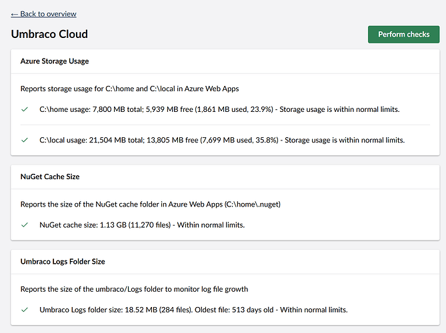The image size is (446, 333).
Task: Click the C:\home usage 7,800 MB total result
Action: 219,109
